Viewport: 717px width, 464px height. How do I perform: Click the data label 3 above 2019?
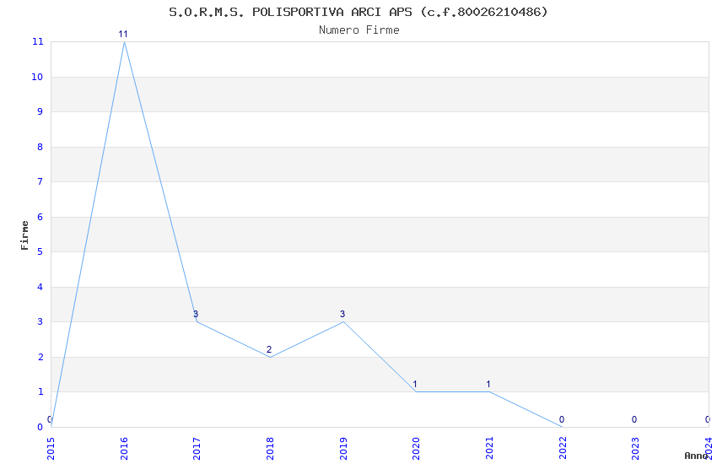pos(342,314)
